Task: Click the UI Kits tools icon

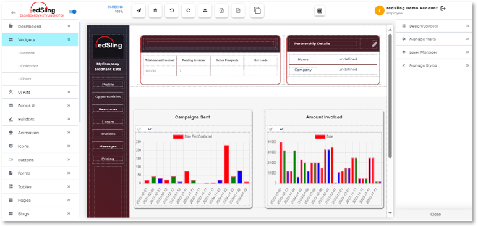Action: point(11,92)
